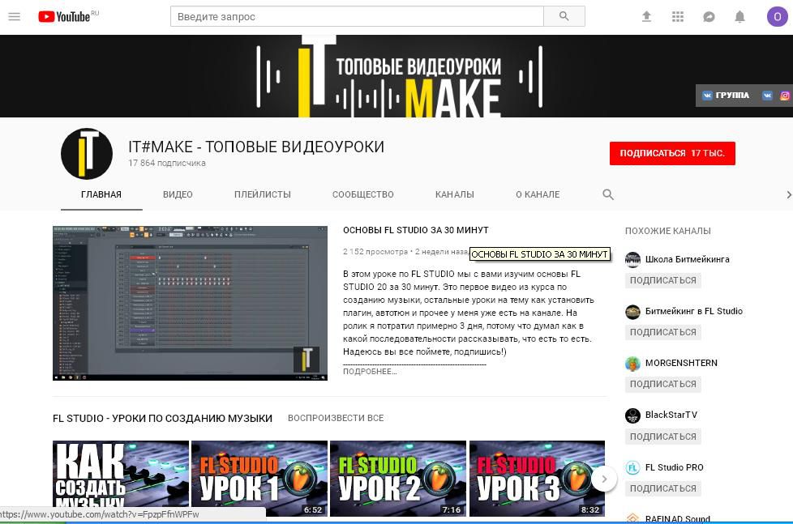793x524 pixels.
Task: Click the MORGENSHTERN channel avatar
Action: 632,364
